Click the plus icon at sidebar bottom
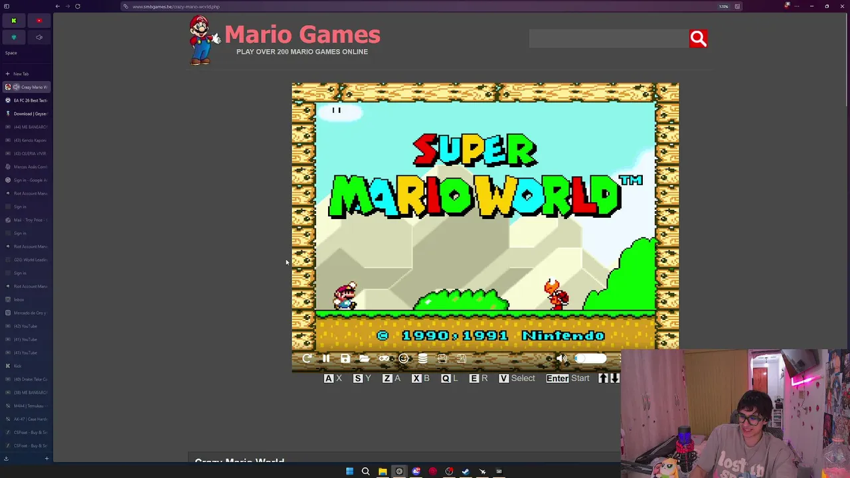 [x=46, y=458]
